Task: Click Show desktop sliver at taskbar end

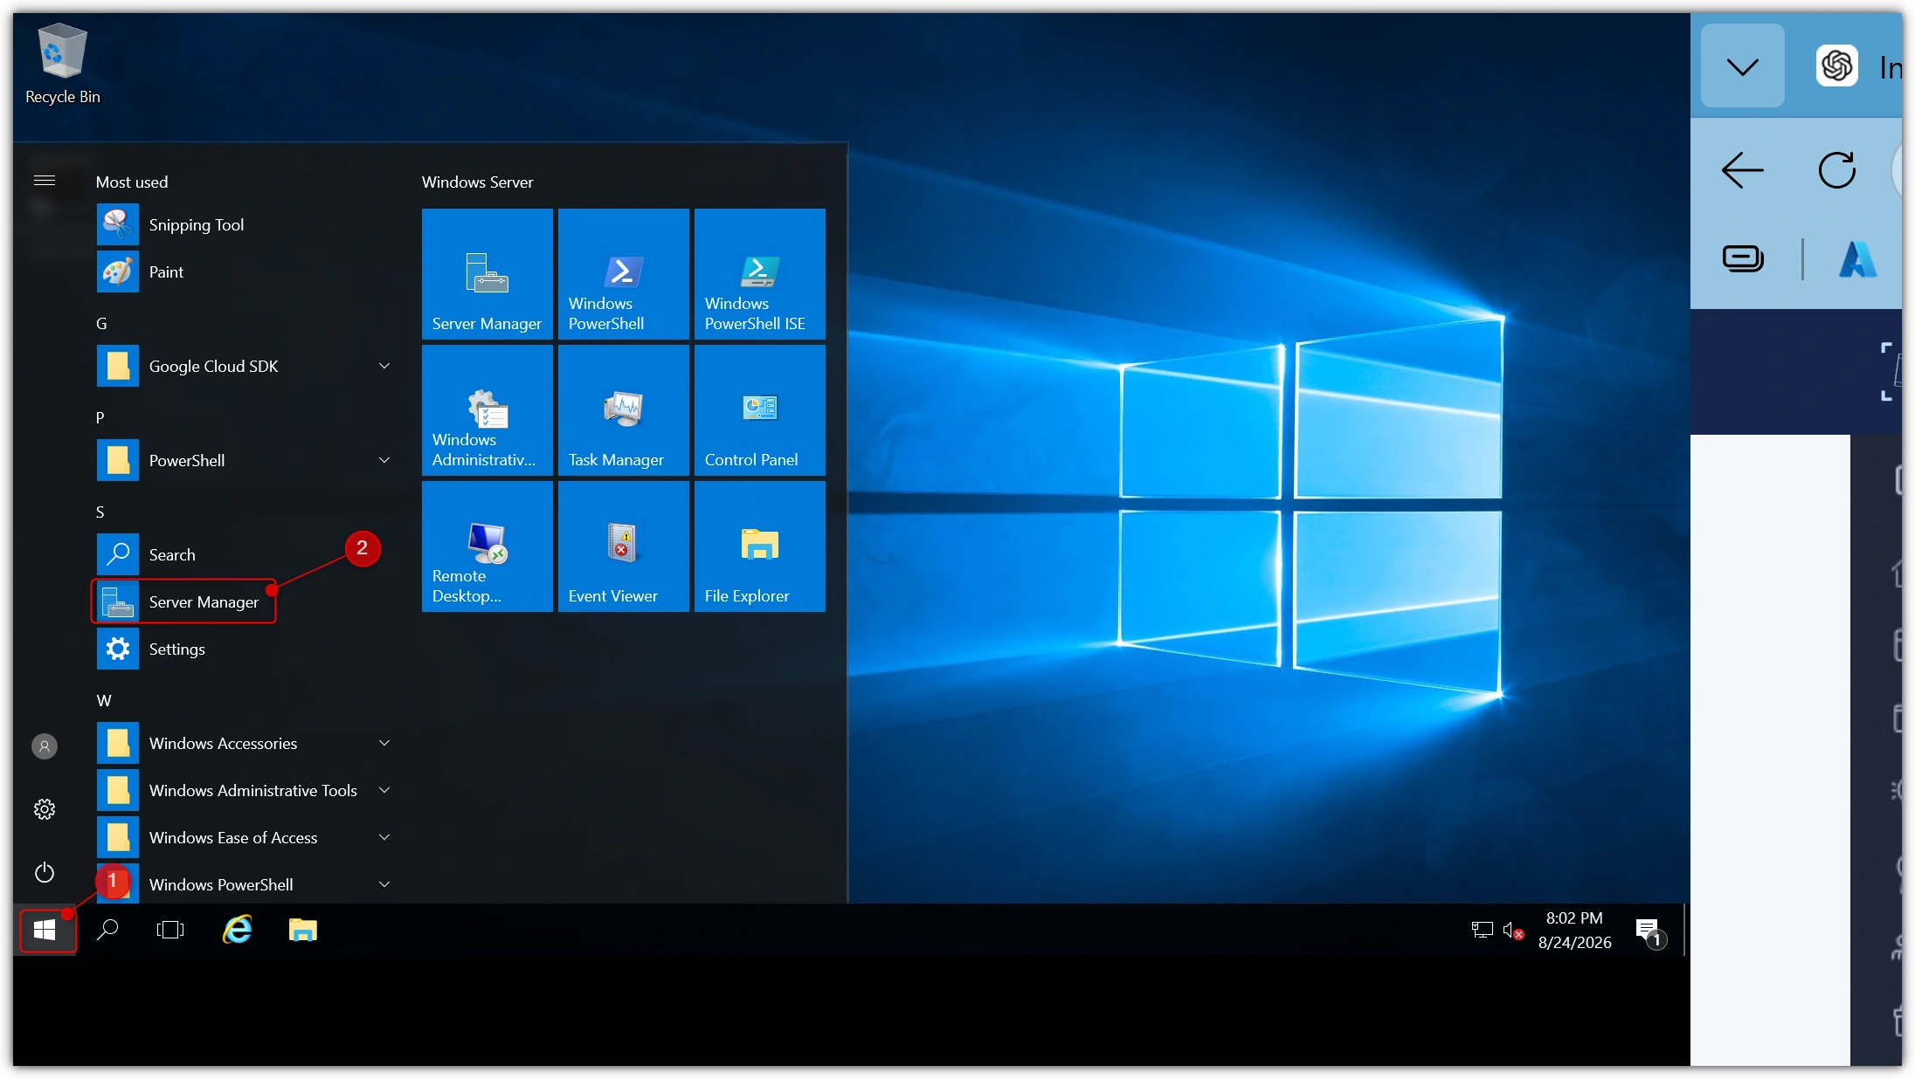Action: click(x=1685, y=931)
